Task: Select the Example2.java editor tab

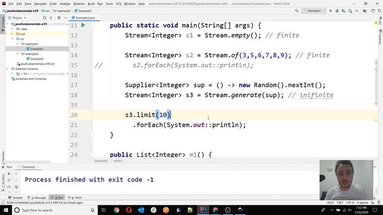Action: [85, 18]
